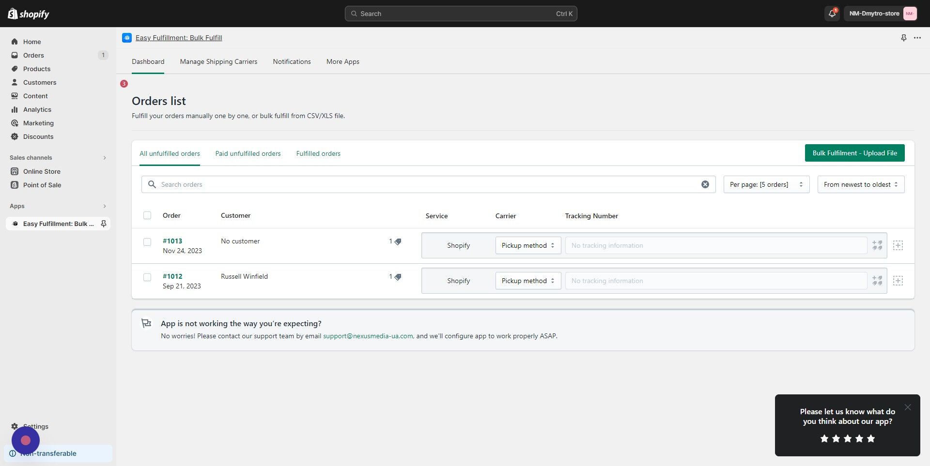This screenshot has width=930, height=466.
Task: Open the Manage Shipping Carriers tab
Action: pyautogui.click(x=218, y=61)
